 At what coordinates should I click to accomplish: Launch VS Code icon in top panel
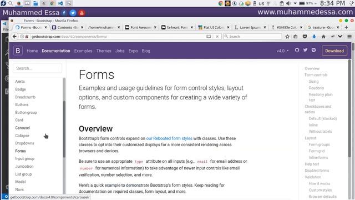[x=60, y=3]
